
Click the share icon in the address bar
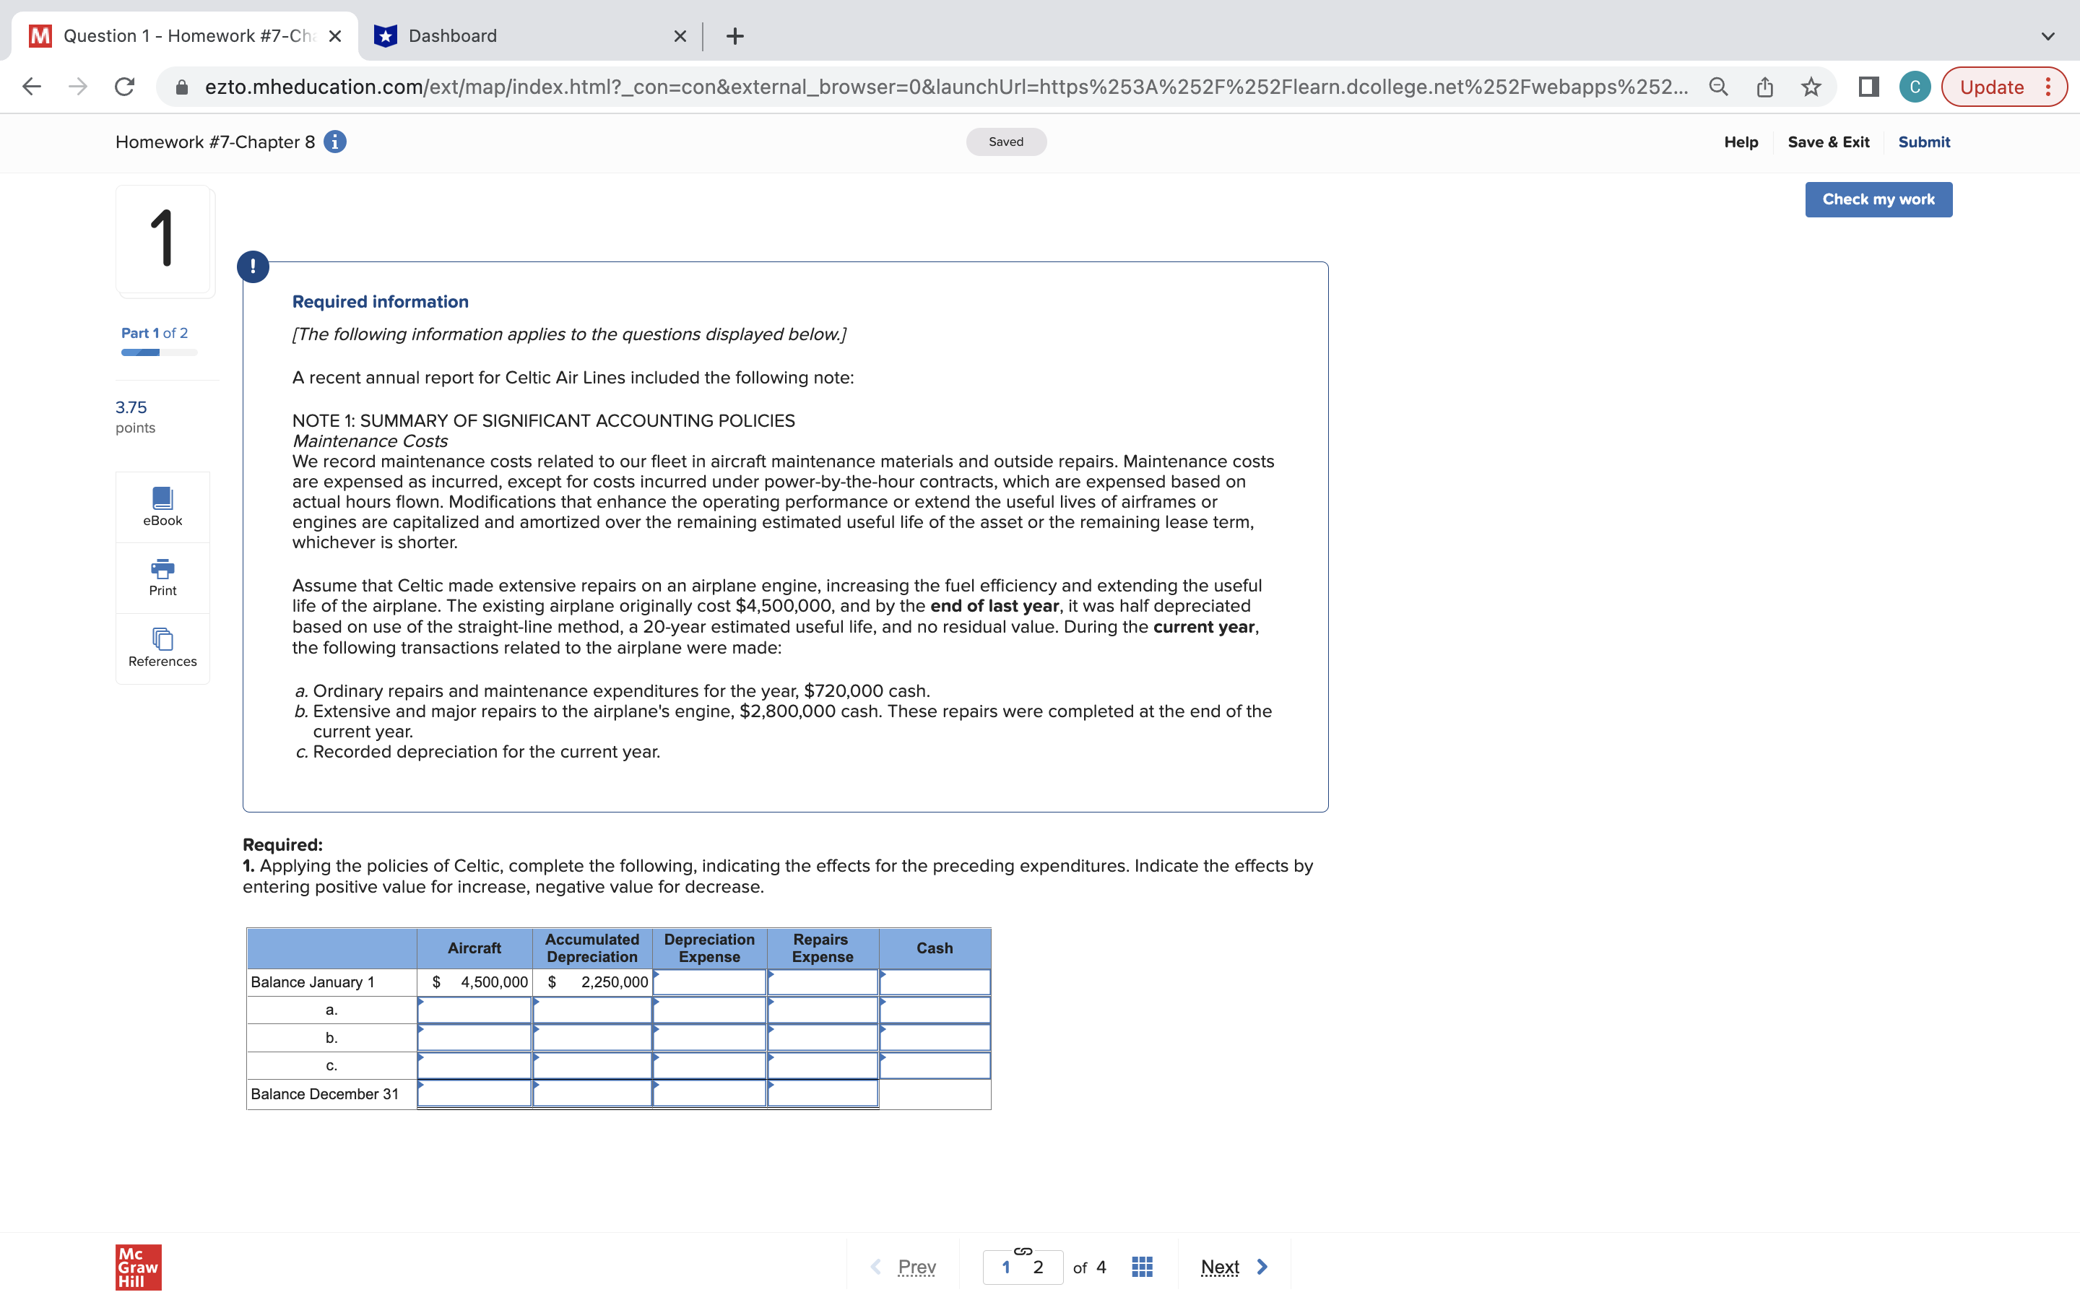pyautogui.click(x=1764, y=86)
